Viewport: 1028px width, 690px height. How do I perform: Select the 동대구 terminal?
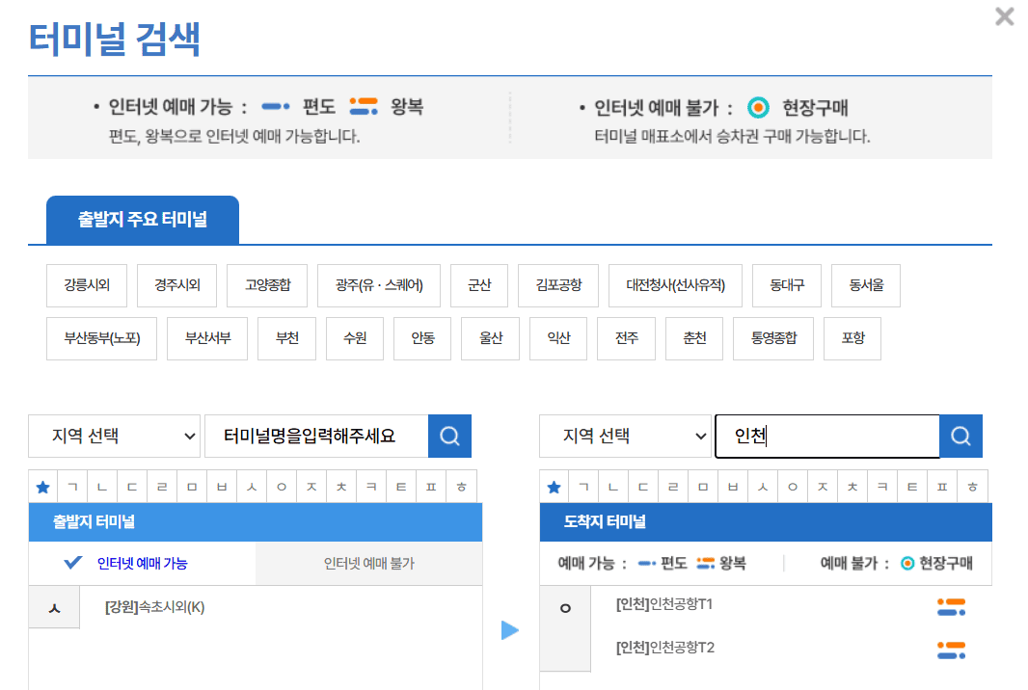tap(787, 285)
